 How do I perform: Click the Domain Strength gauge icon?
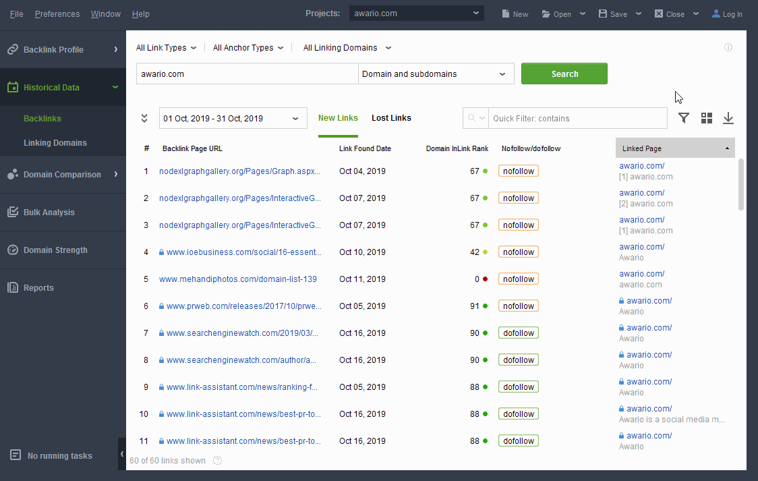(x=13, y=250)
